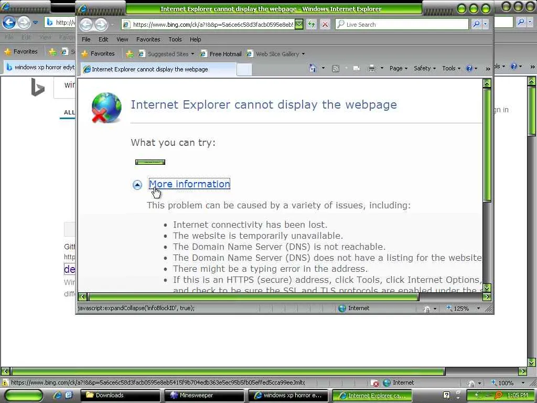Click the Help question mark icon
This screenshot has height=403, width=537.
tap(469, 68)
